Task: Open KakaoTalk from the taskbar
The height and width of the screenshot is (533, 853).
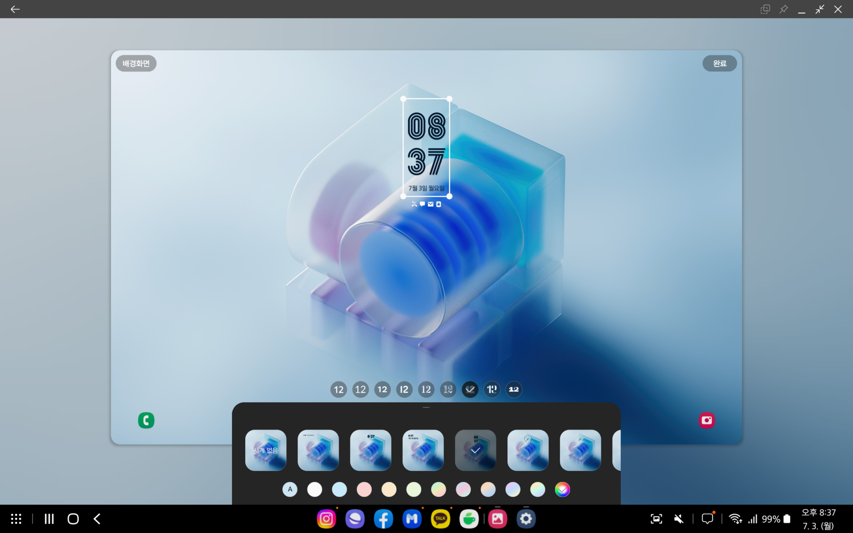Action: (440, 519)
